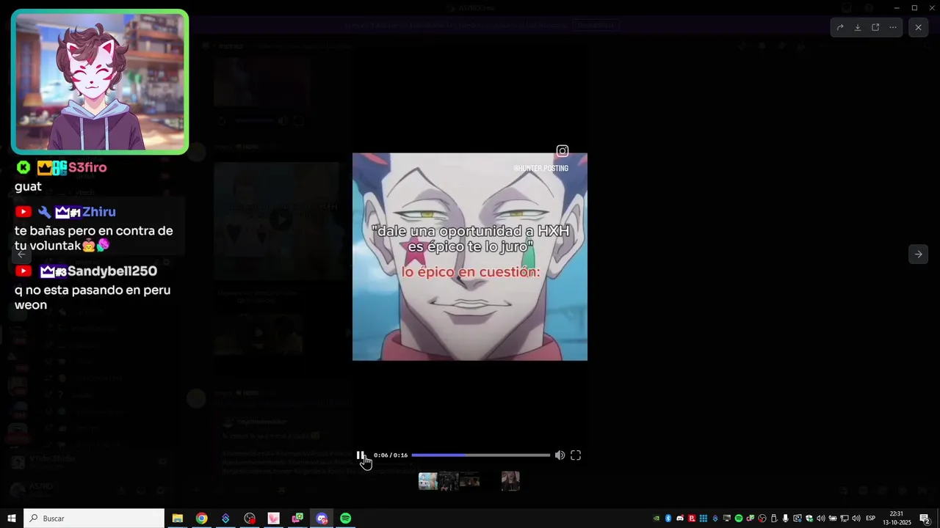Select the last thumbnail of long-haired person

coord(510,481)
